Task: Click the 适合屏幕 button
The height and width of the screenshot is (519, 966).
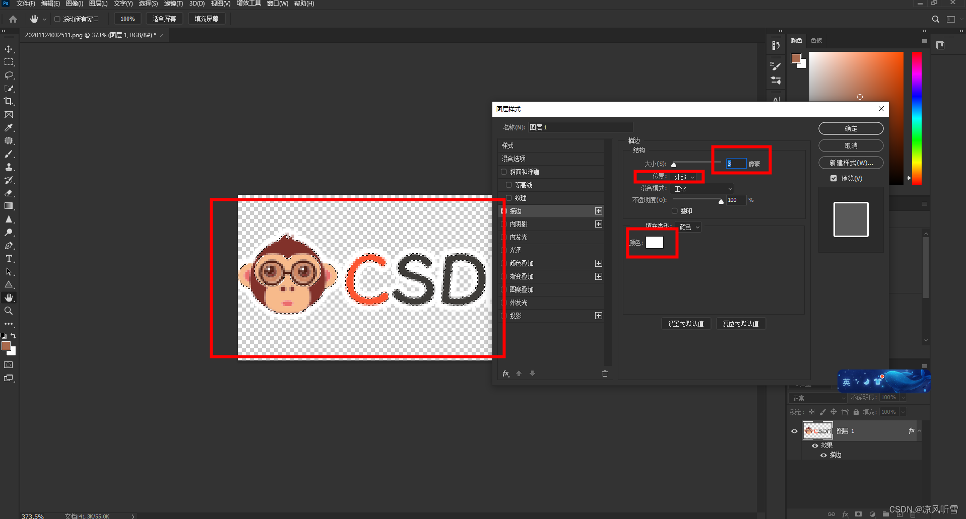Action: click(x=164, y=19)
